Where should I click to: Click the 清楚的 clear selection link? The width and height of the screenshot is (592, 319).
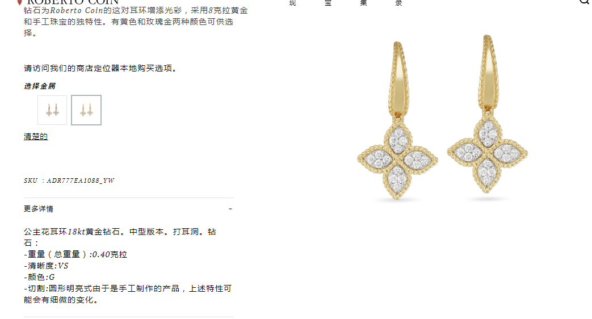36,136
